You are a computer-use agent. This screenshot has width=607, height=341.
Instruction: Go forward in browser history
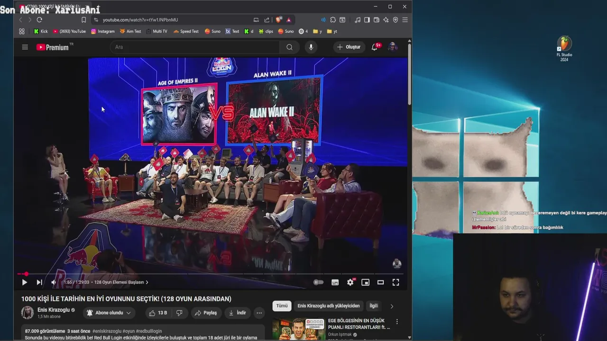[x=29, y=20]
